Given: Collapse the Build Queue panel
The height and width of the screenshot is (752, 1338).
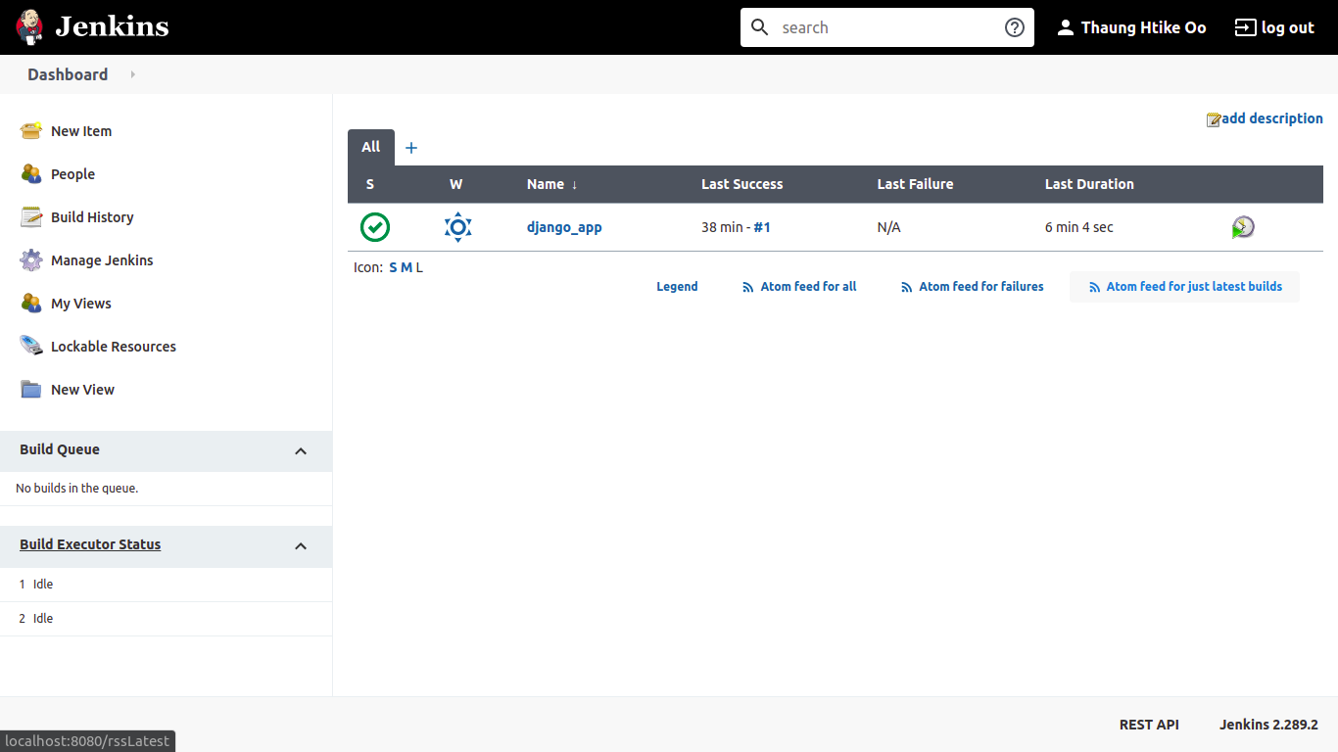Looking at the screenshot, I should coord(301,451).
